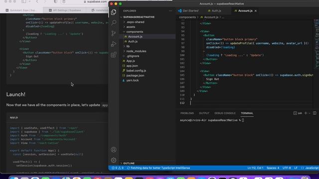Click Fetching data for TypeScript IntelliSense status

click(159, 168)
